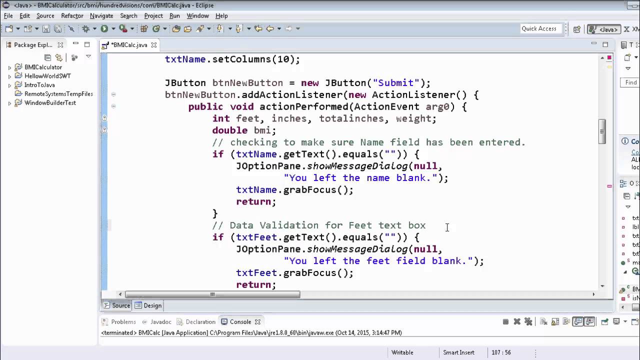Select RemoteSystemsTempFiles project in explorer
This screenshot has width=640, height=360.
tap(53, 94)
